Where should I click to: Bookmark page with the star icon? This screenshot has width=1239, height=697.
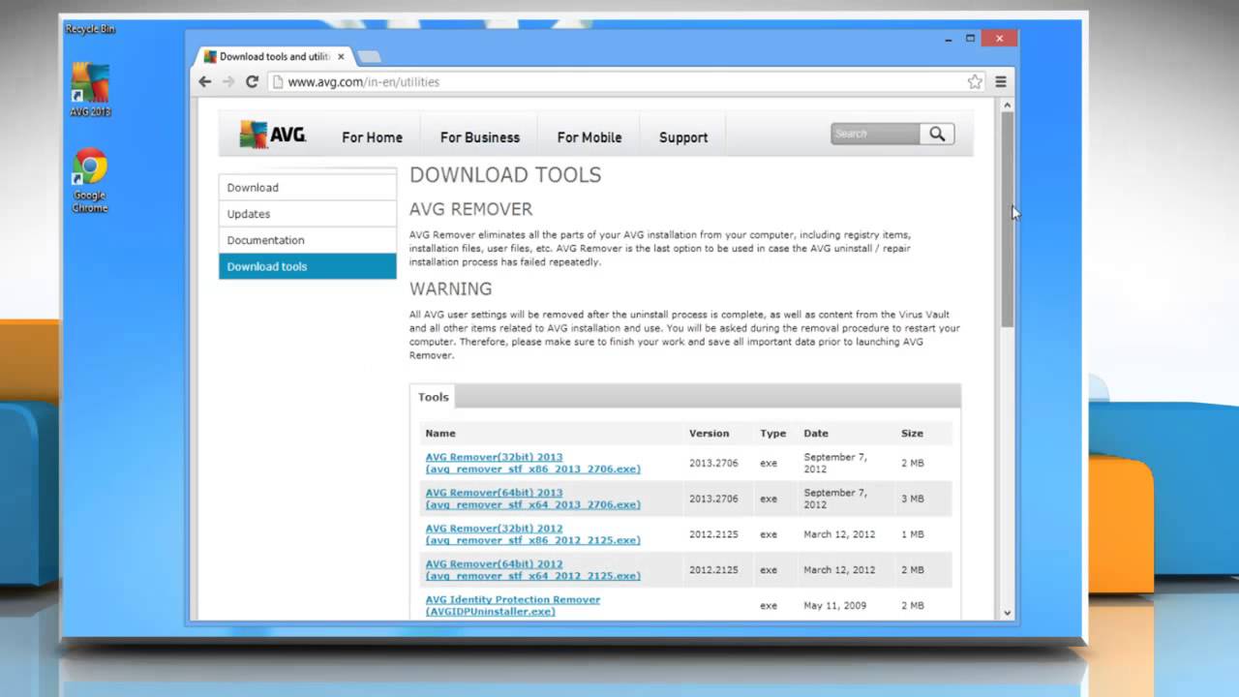point(975,82)
